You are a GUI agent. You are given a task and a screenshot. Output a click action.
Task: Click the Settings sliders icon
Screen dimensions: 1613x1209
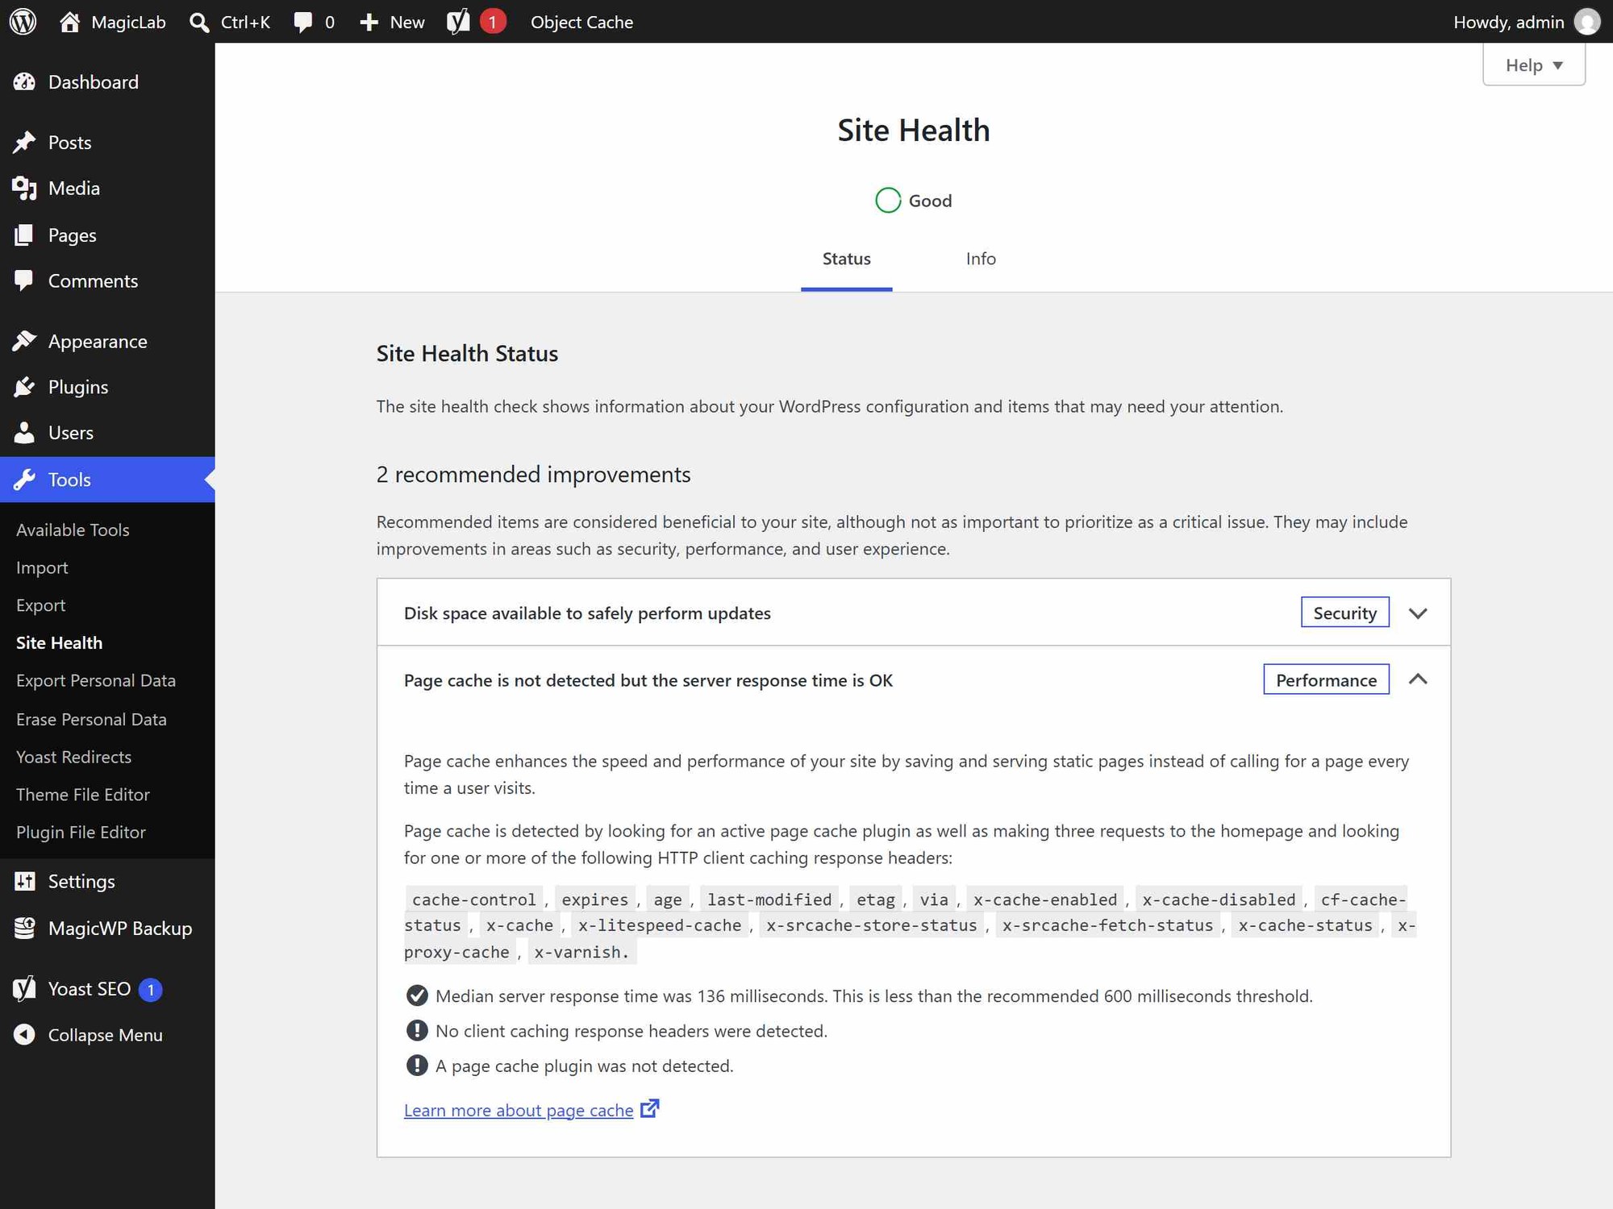[x=24, y=882]
